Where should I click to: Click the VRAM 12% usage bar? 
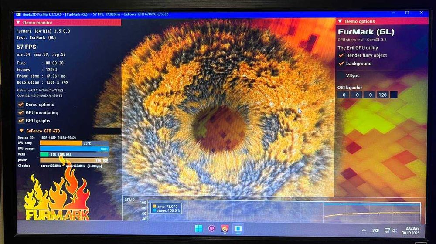[74, 155]
